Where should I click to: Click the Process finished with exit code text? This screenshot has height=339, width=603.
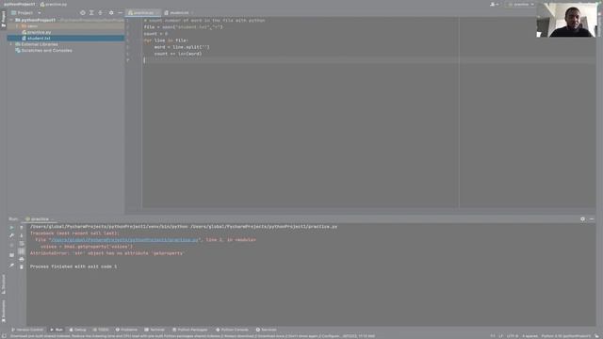click(73, 266)
